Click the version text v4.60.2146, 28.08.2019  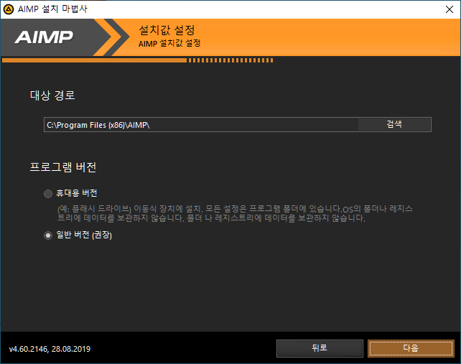[x=50, y=349]
